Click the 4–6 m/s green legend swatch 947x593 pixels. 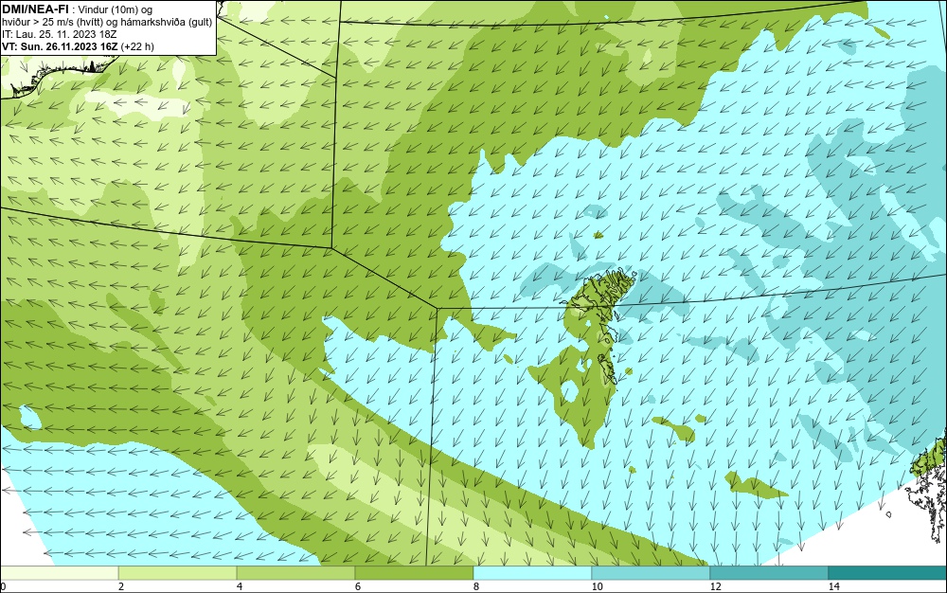[295, 573]
